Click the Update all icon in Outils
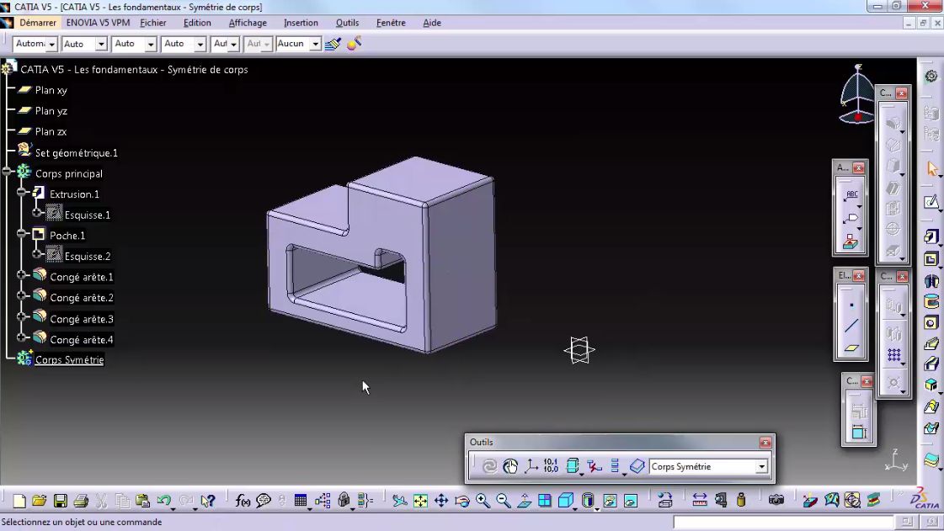The image size is (944, 531). click(x=489, y=467)
